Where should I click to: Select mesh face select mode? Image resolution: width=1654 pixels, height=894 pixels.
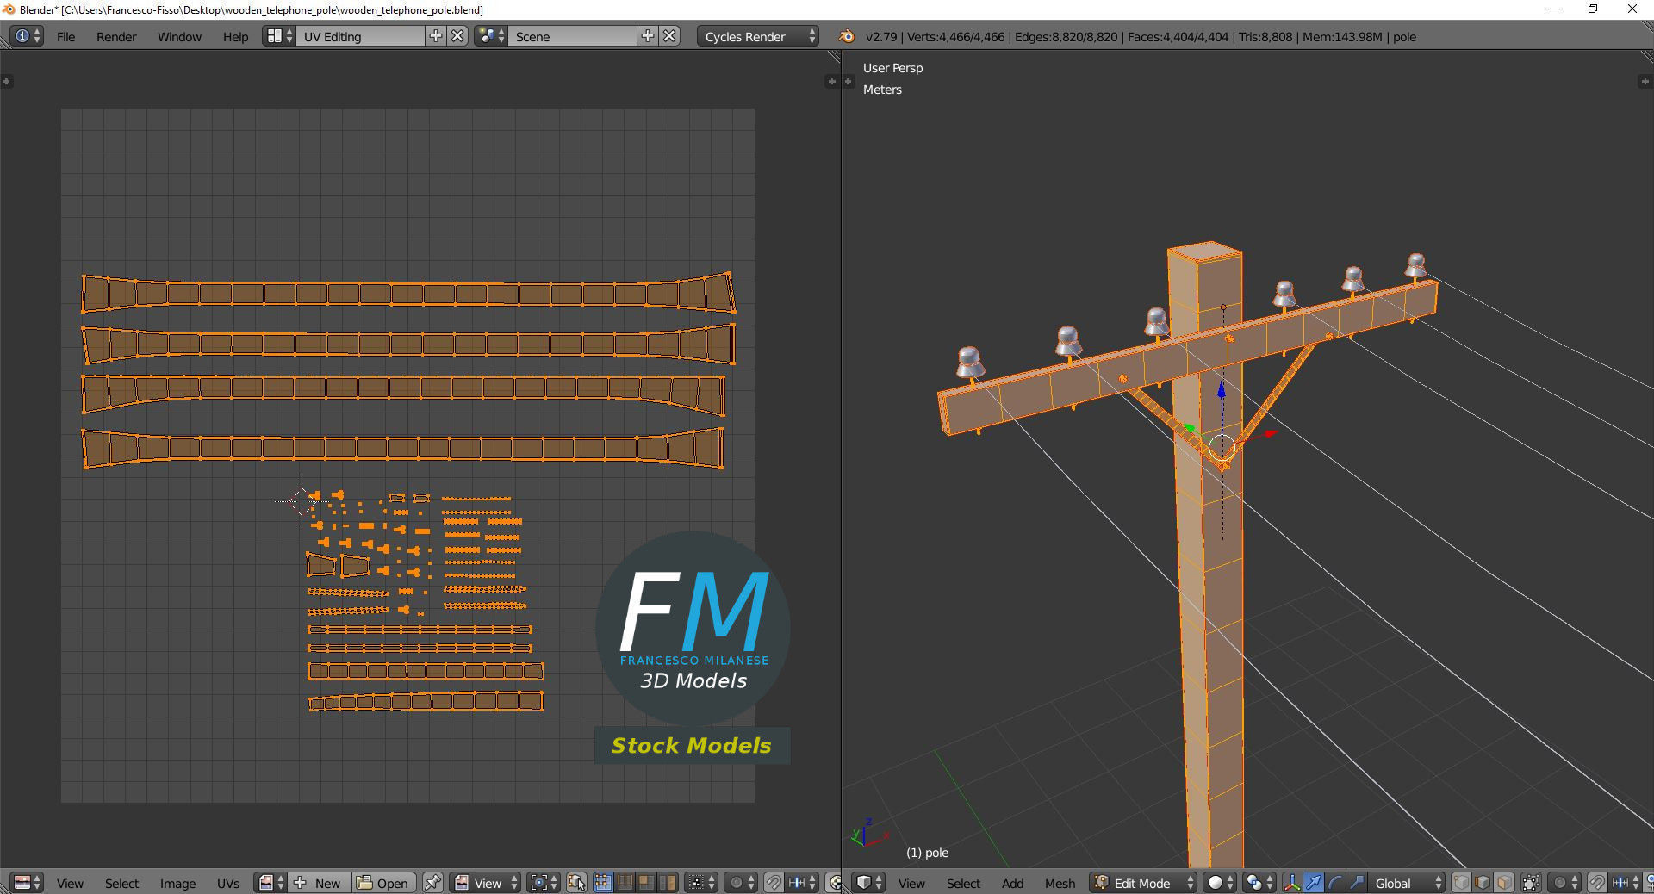1504,883
